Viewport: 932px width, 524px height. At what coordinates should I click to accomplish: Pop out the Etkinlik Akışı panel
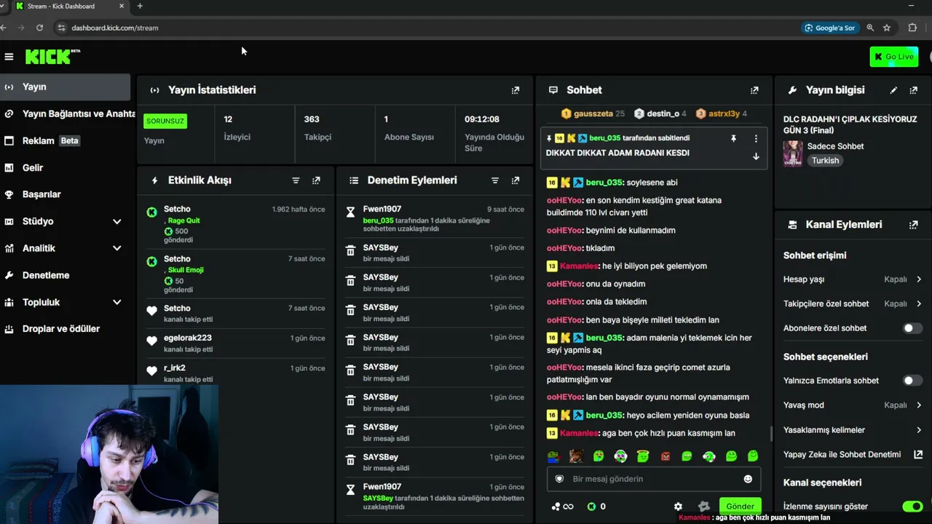316,180
